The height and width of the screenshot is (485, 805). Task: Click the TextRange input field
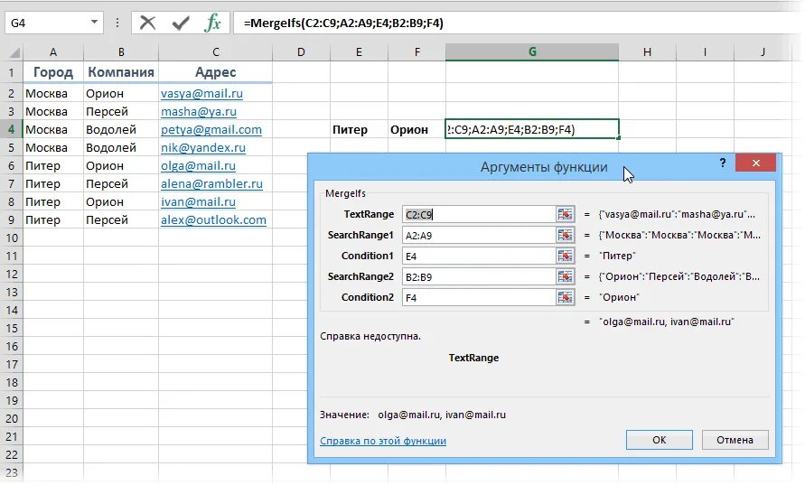point(479,214)
